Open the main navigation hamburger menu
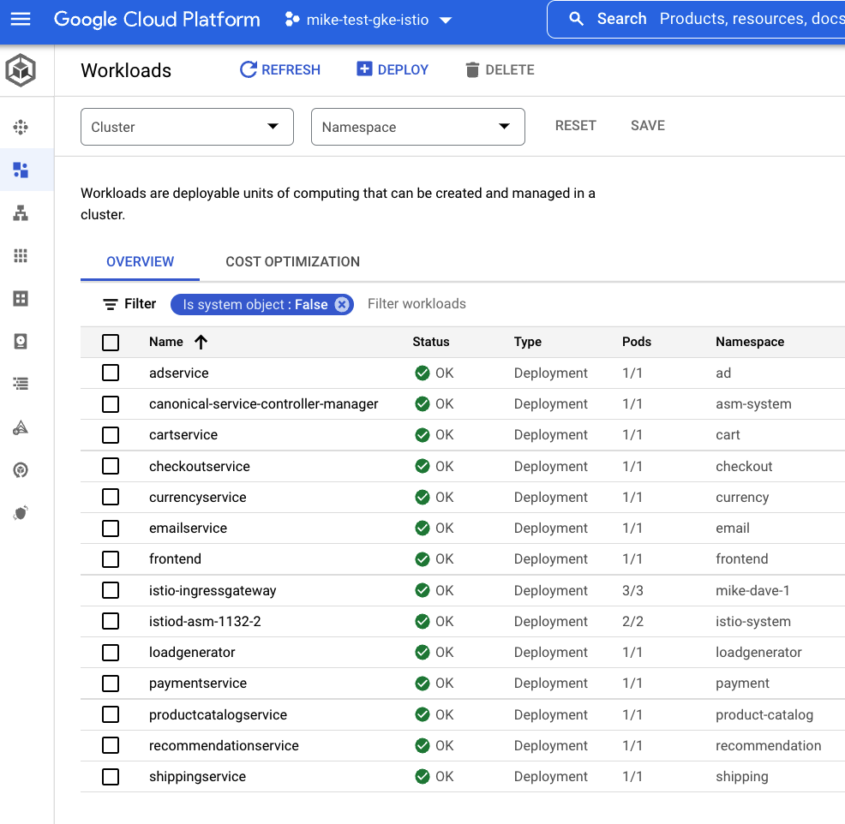The image size is (845, 824). (x=21, y=20)
